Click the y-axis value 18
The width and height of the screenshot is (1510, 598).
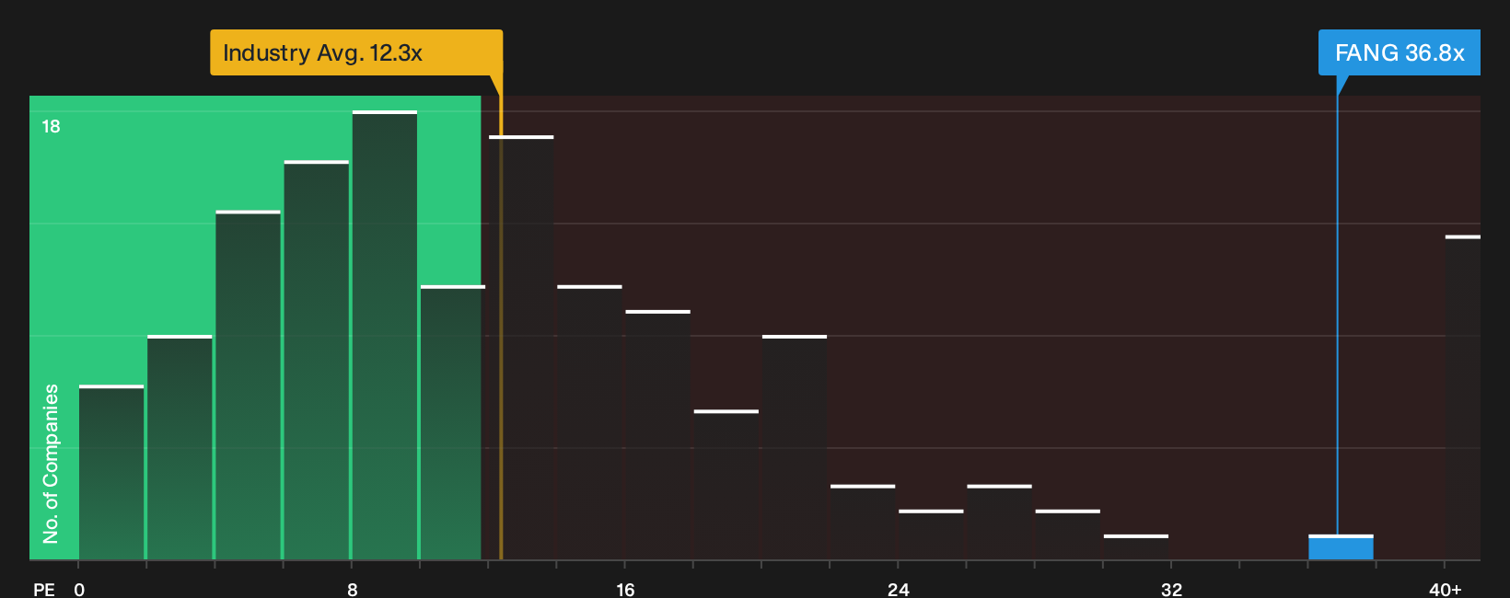51,126
